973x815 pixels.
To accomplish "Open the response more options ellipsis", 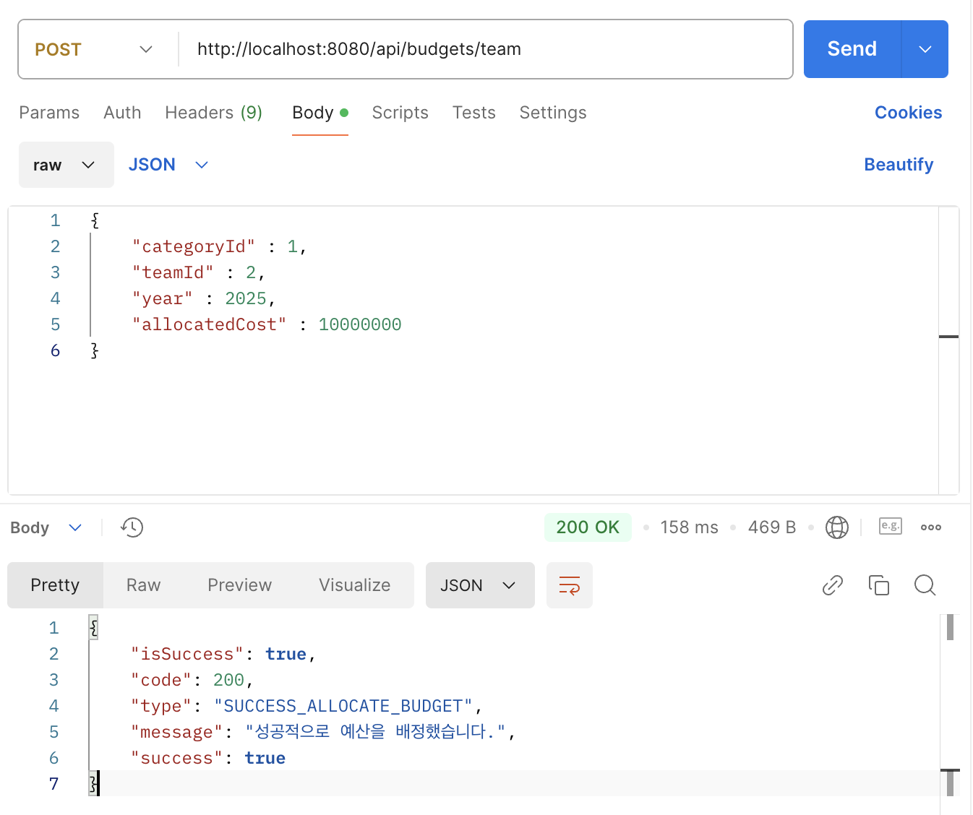I will coord(931,527).
